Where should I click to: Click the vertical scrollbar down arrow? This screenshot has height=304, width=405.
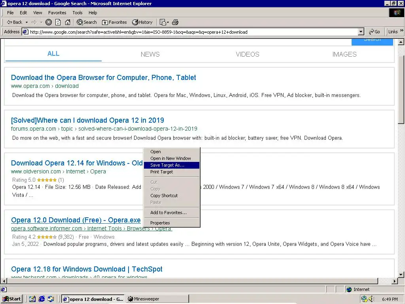tap(401, 275)
